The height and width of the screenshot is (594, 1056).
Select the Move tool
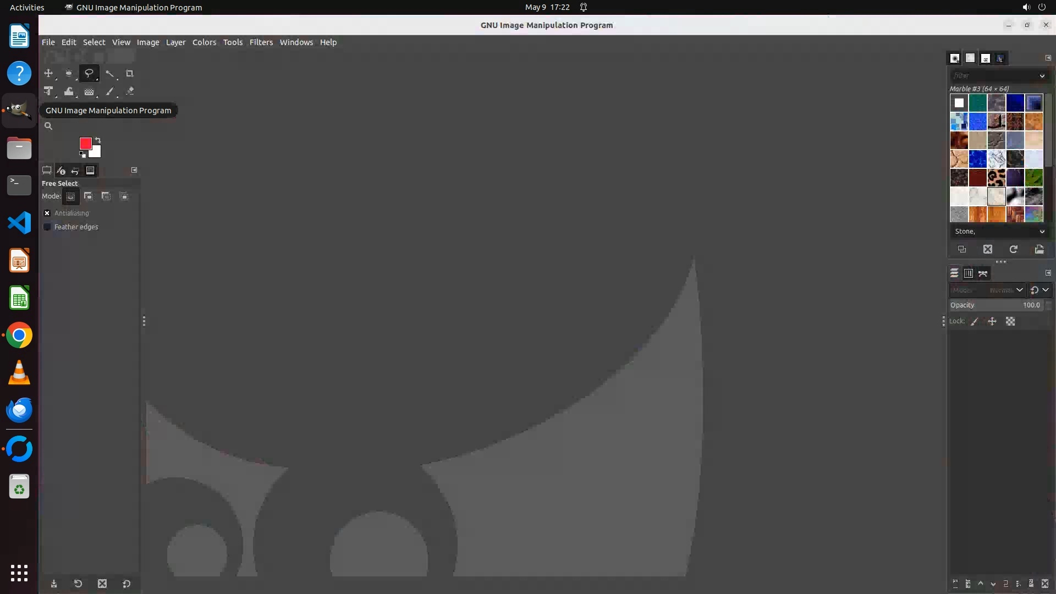[x=48, y=73]
